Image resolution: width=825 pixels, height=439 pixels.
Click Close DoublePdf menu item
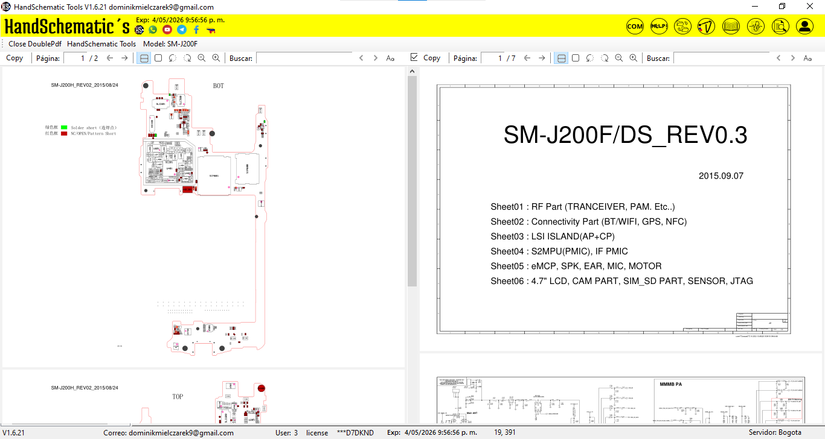coord(35,43)
